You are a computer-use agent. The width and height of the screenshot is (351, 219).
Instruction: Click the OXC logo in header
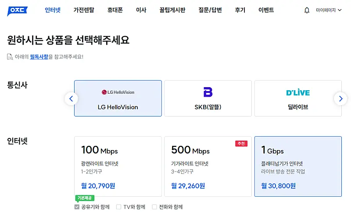[17, 11]
